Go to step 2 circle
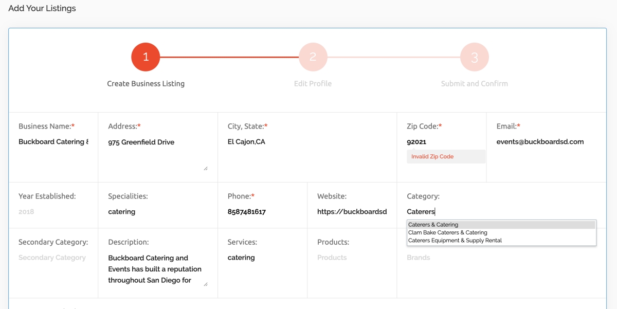Viewport: 617px width, 309px height. (x=313, y=57)
